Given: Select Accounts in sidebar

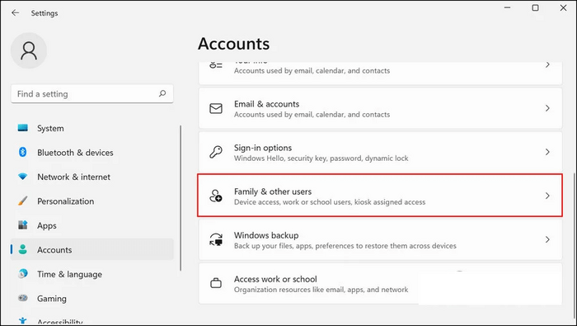Looking at the screenshot, I should 92,250.
